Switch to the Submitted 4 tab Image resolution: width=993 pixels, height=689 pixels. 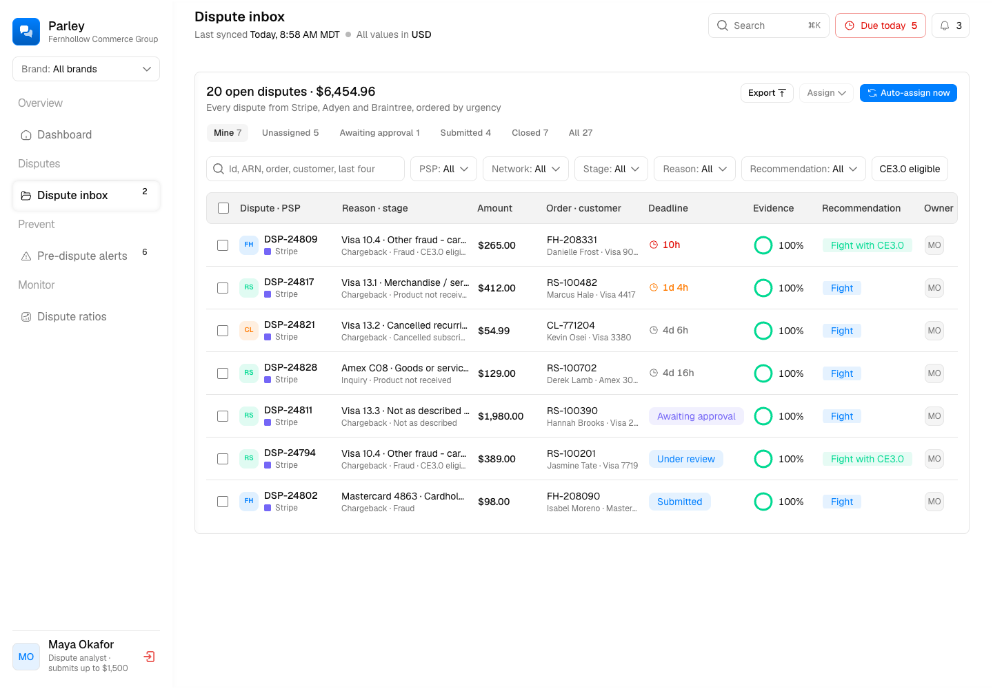click(x=465, y=133)
